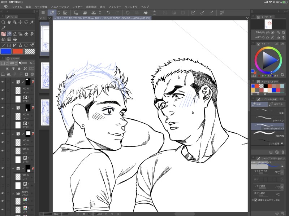Zoom out with minus icon in Navigator
The width and height of the screenshot is (289, 216).
(263, 32)
